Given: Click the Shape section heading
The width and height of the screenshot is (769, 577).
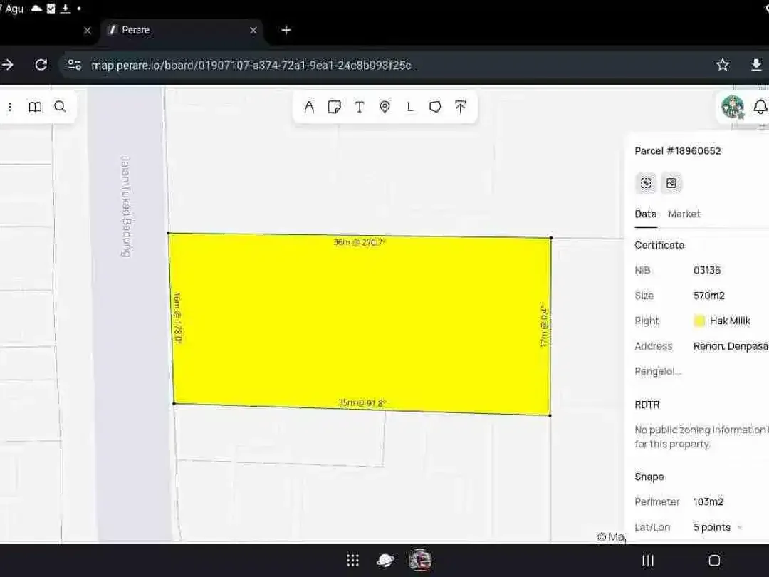Looking at the screenshot, I should point(649,477).
